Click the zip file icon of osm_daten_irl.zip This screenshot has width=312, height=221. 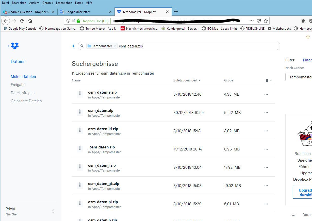click(x=80, y=130)
